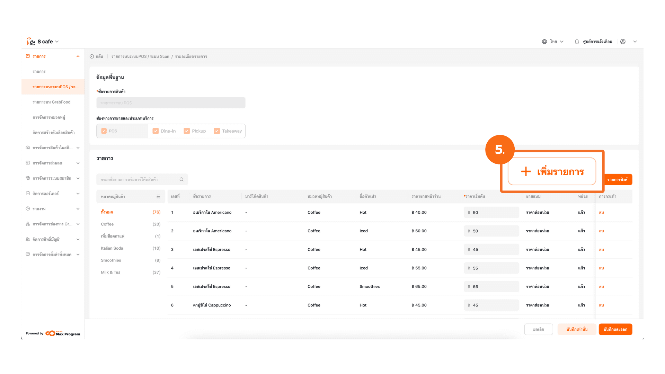Click ลบ link for first Americano row
The width and height of the screenshot is (665, 374).
(x=601, y=213)
